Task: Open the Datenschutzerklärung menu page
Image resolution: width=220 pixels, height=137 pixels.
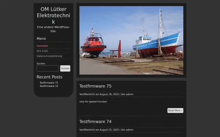Action: pos(49,56)
